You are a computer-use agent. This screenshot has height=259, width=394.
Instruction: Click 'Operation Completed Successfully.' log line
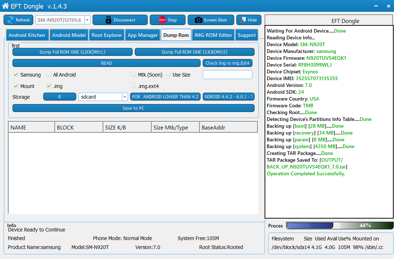click(x=306, y=174)
